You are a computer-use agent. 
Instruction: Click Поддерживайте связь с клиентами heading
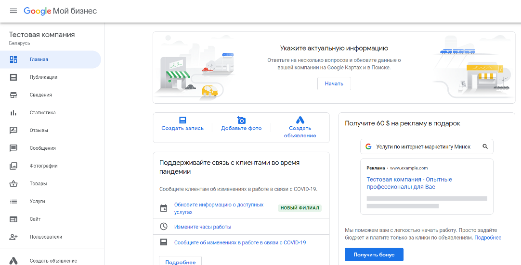pos(229,167)
